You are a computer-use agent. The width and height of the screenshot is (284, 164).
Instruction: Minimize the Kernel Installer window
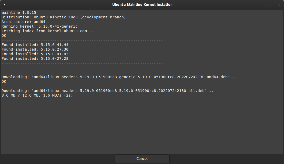pos(271,5)
